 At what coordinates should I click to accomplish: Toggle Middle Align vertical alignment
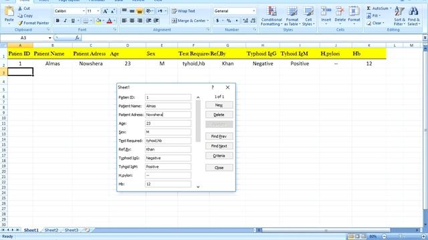coord(132,11)
